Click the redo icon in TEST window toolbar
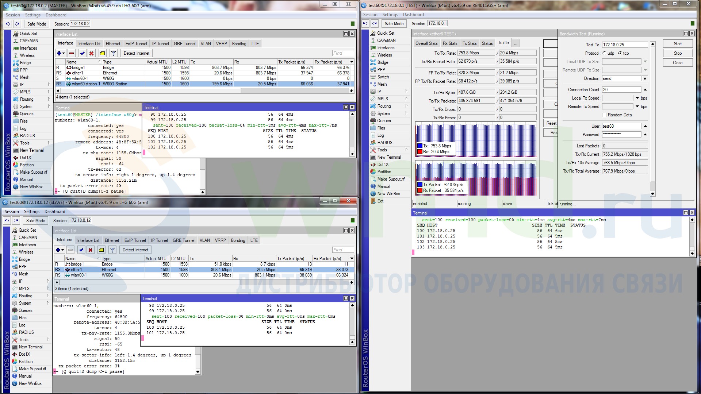Viewport: 701px width, 394px height. point(375,23)
